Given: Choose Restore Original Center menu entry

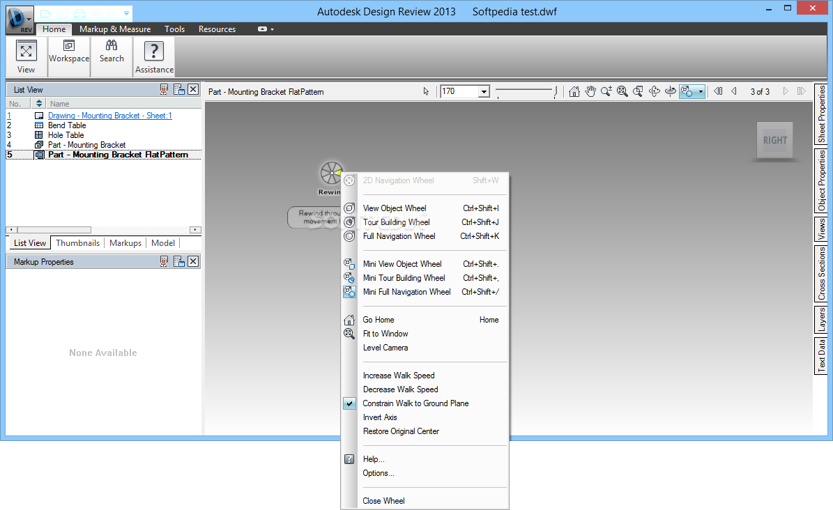Looking at the screenshot, I should (425, 431).
